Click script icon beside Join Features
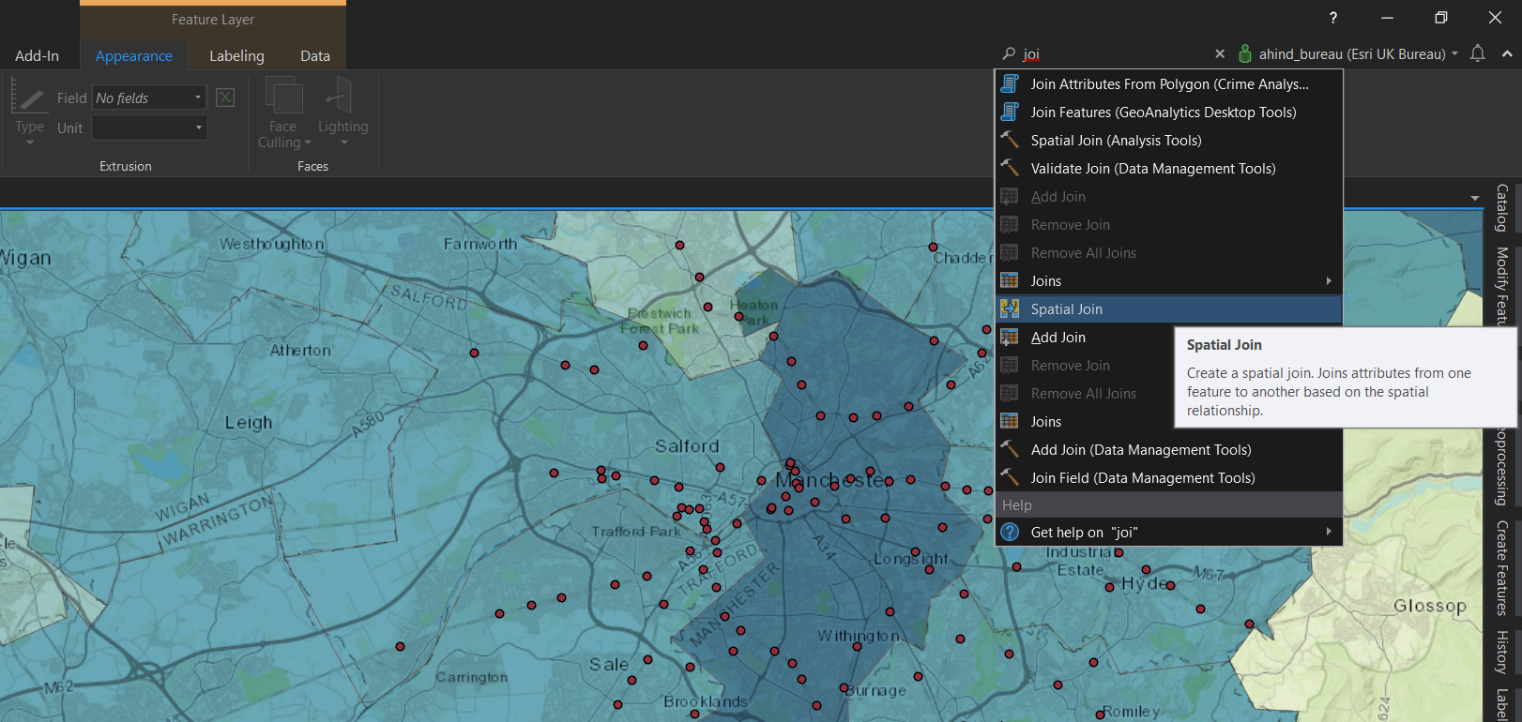Image resolution: width=1522 pixels, height=722 pixels. pyautogui.click(x=1010, y=112)
